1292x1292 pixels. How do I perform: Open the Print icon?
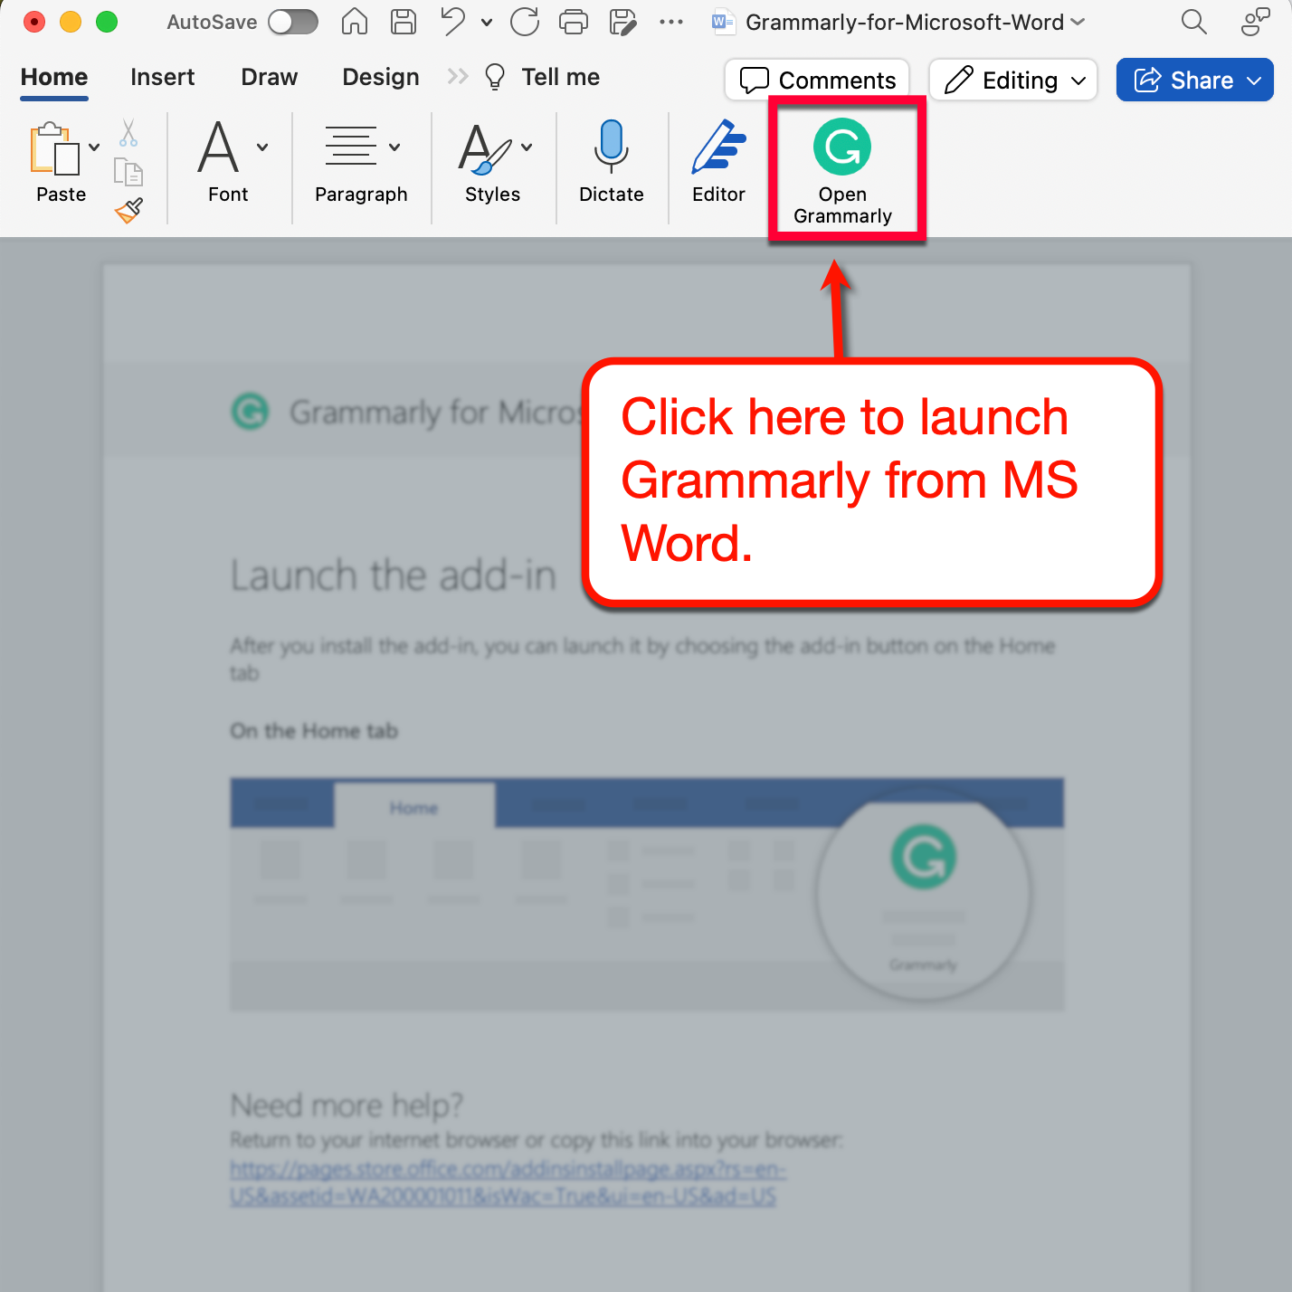[x=573, y=22]
